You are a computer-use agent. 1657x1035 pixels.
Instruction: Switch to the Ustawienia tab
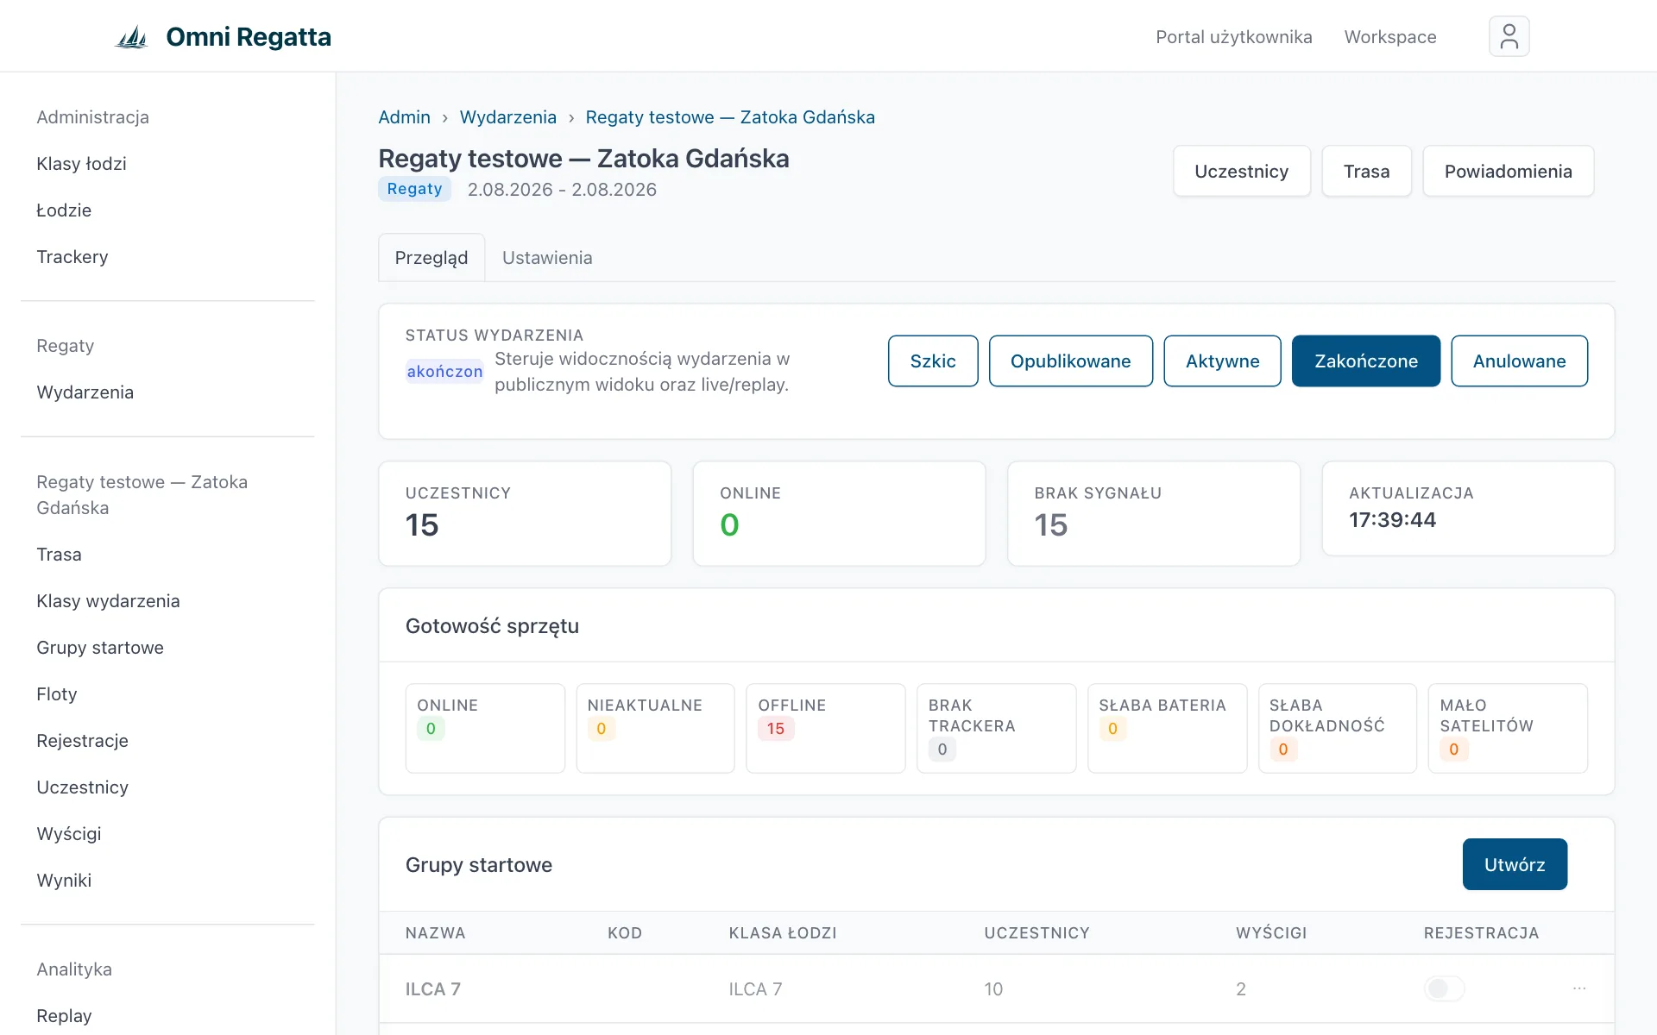point(547,258)
